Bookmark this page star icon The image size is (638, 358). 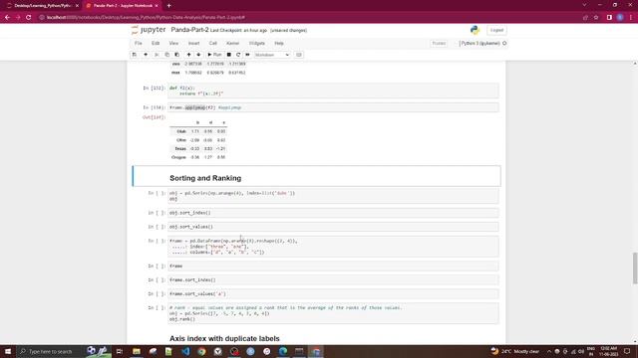coord(596,18)
